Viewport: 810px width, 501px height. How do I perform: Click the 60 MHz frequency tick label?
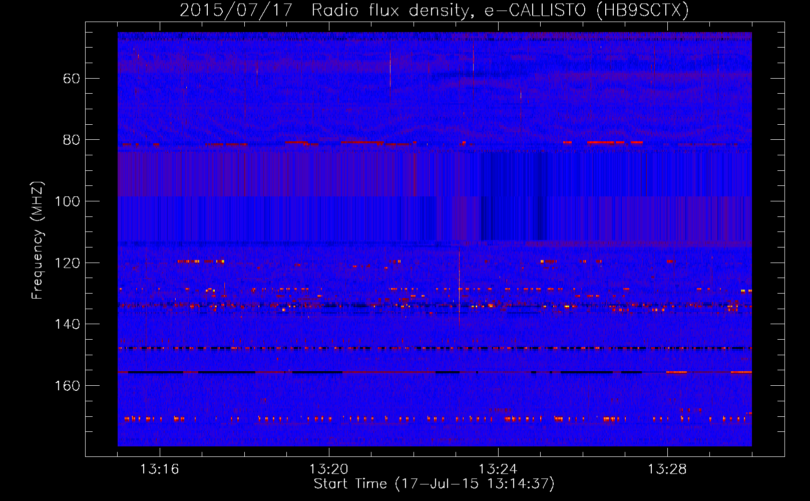click(x=72, y=79)
